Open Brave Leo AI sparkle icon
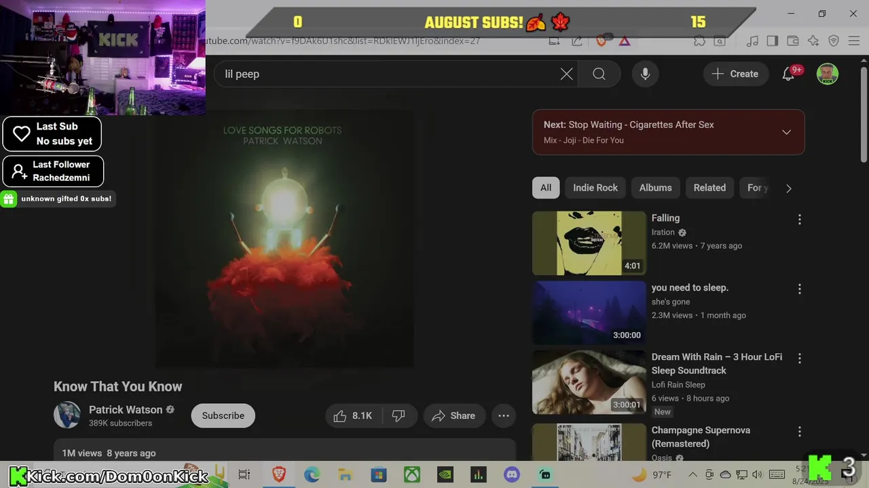 click(x=813, y=41)
